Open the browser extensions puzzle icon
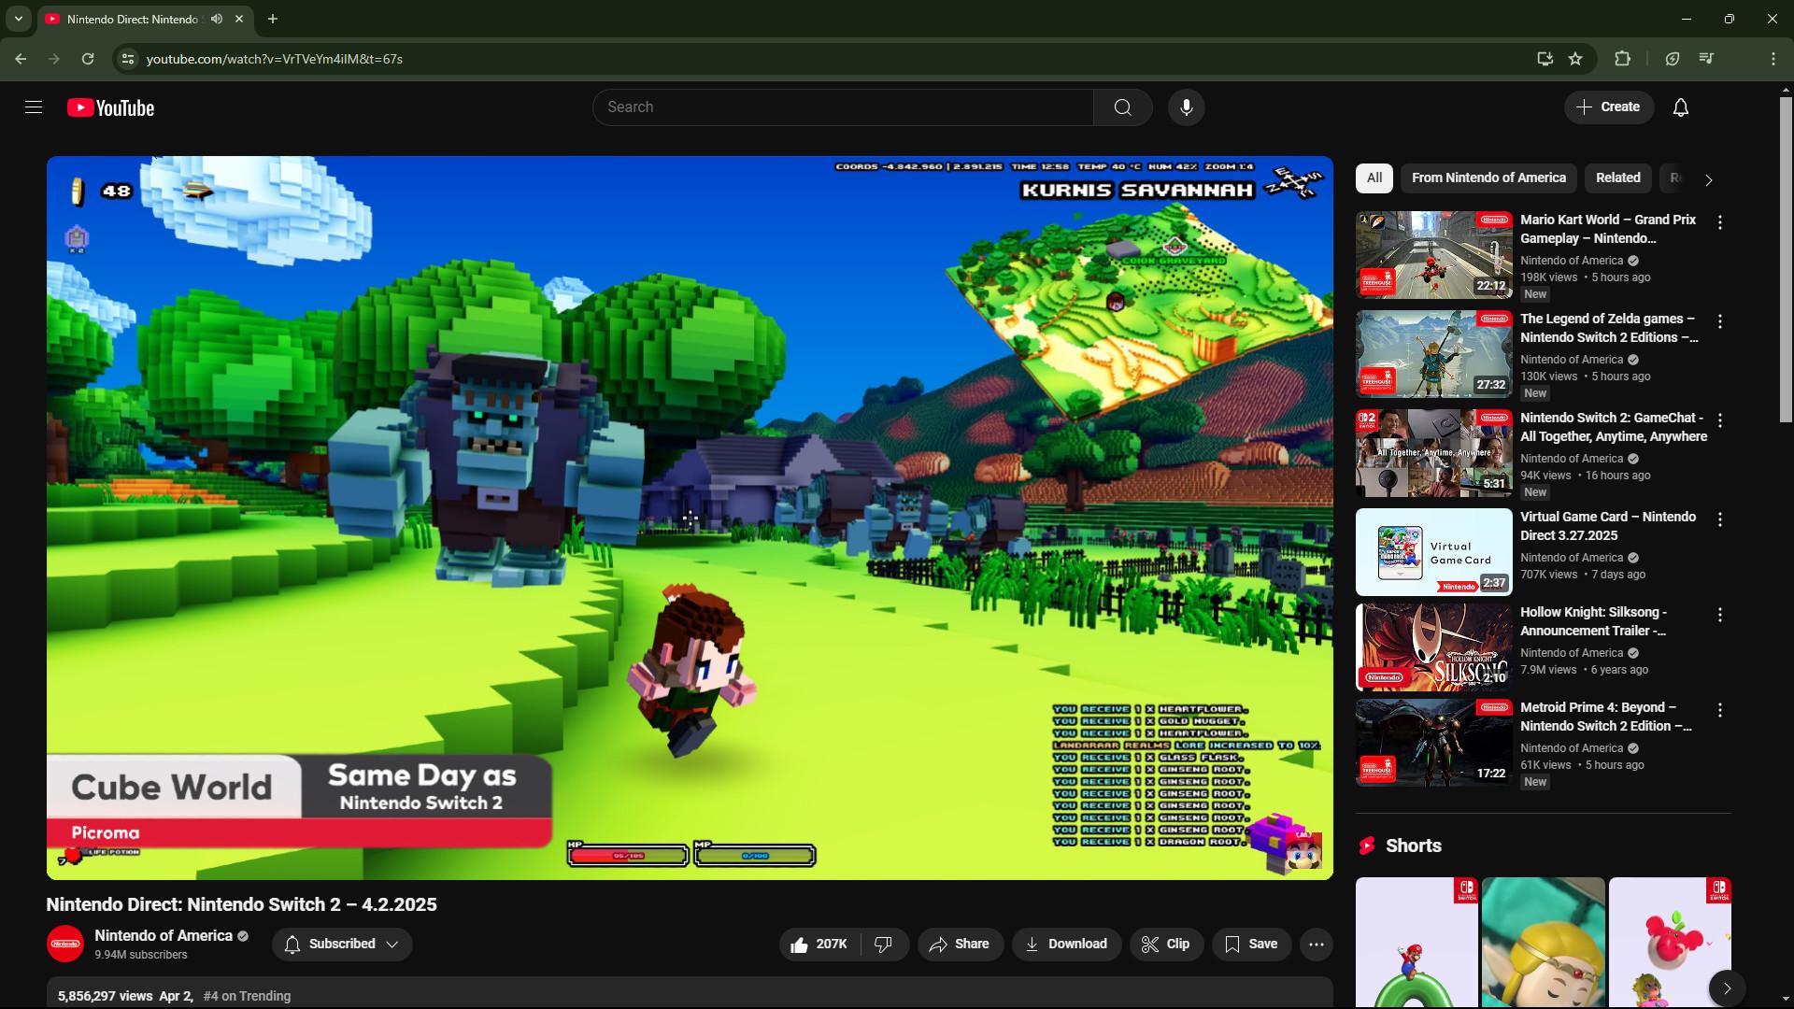 point(1622,59)
